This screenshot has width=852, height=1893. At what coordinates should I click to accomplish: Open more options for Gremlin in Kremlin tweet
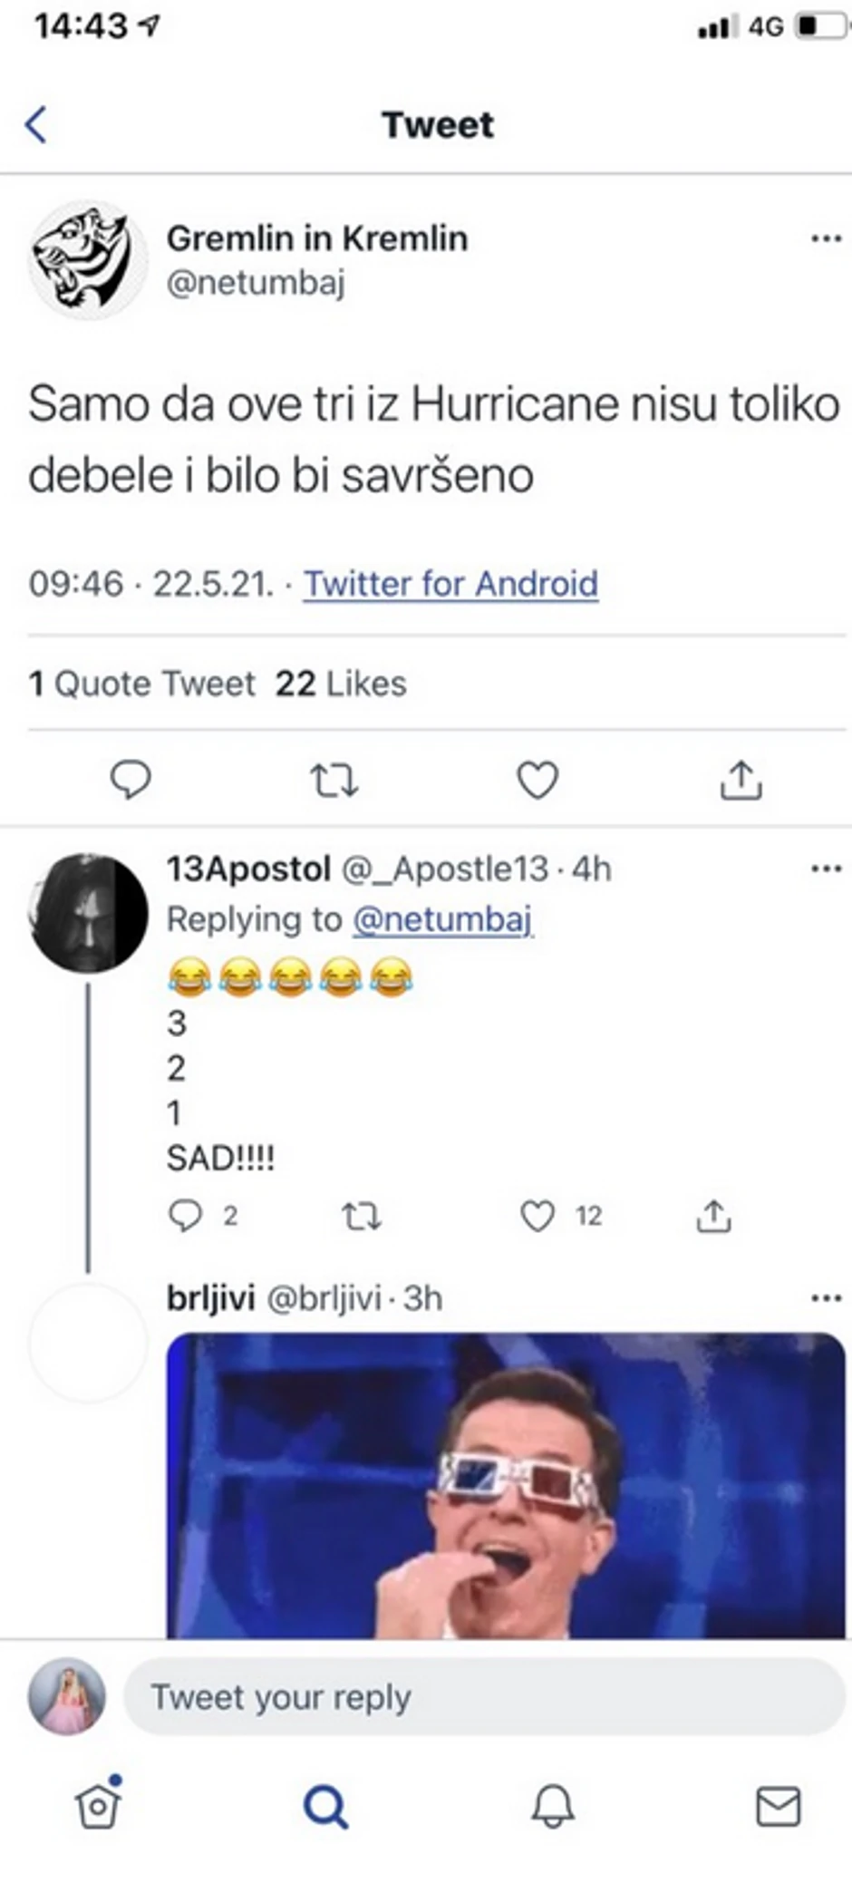[x=826, y=239]
